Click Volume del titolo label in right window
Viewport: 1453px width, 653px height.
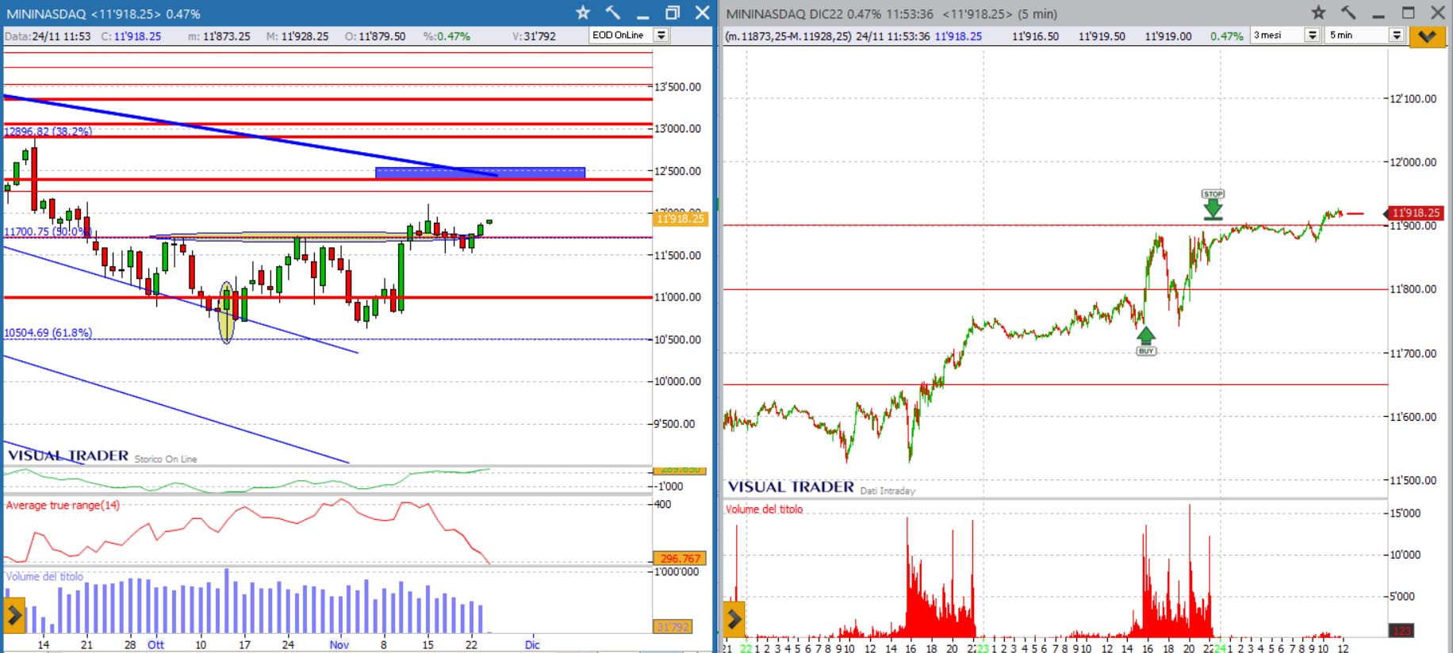pos(764,509)
